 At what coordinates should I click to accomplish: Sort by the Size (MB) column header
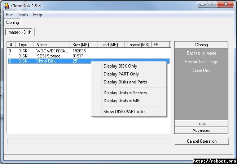click(84, 45)
